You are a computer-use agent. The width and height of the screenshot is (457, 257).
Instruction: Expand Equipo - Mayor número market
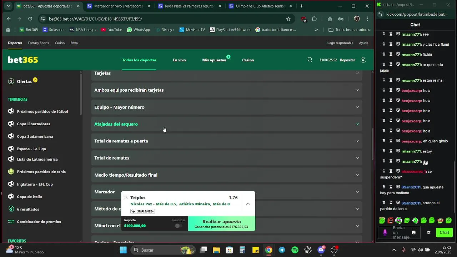tap(227, 107)
